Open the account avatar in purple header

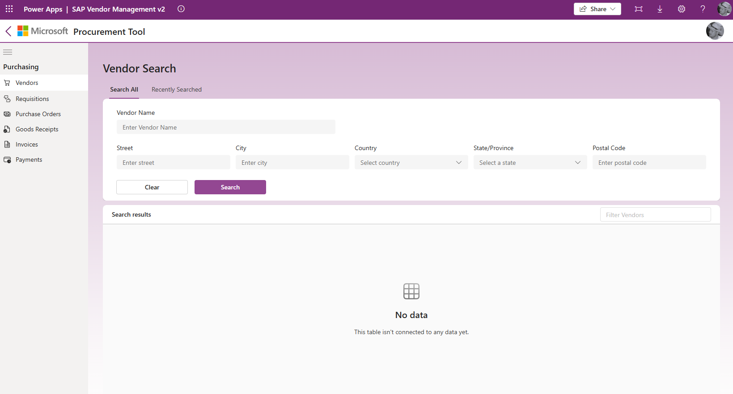(724, 9)
